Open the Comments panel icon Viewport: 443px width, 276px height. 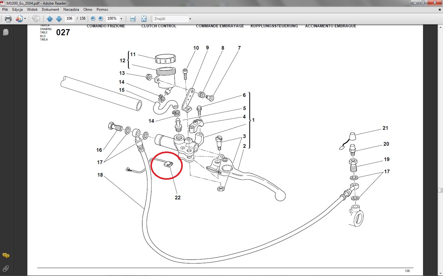(6, 255)
